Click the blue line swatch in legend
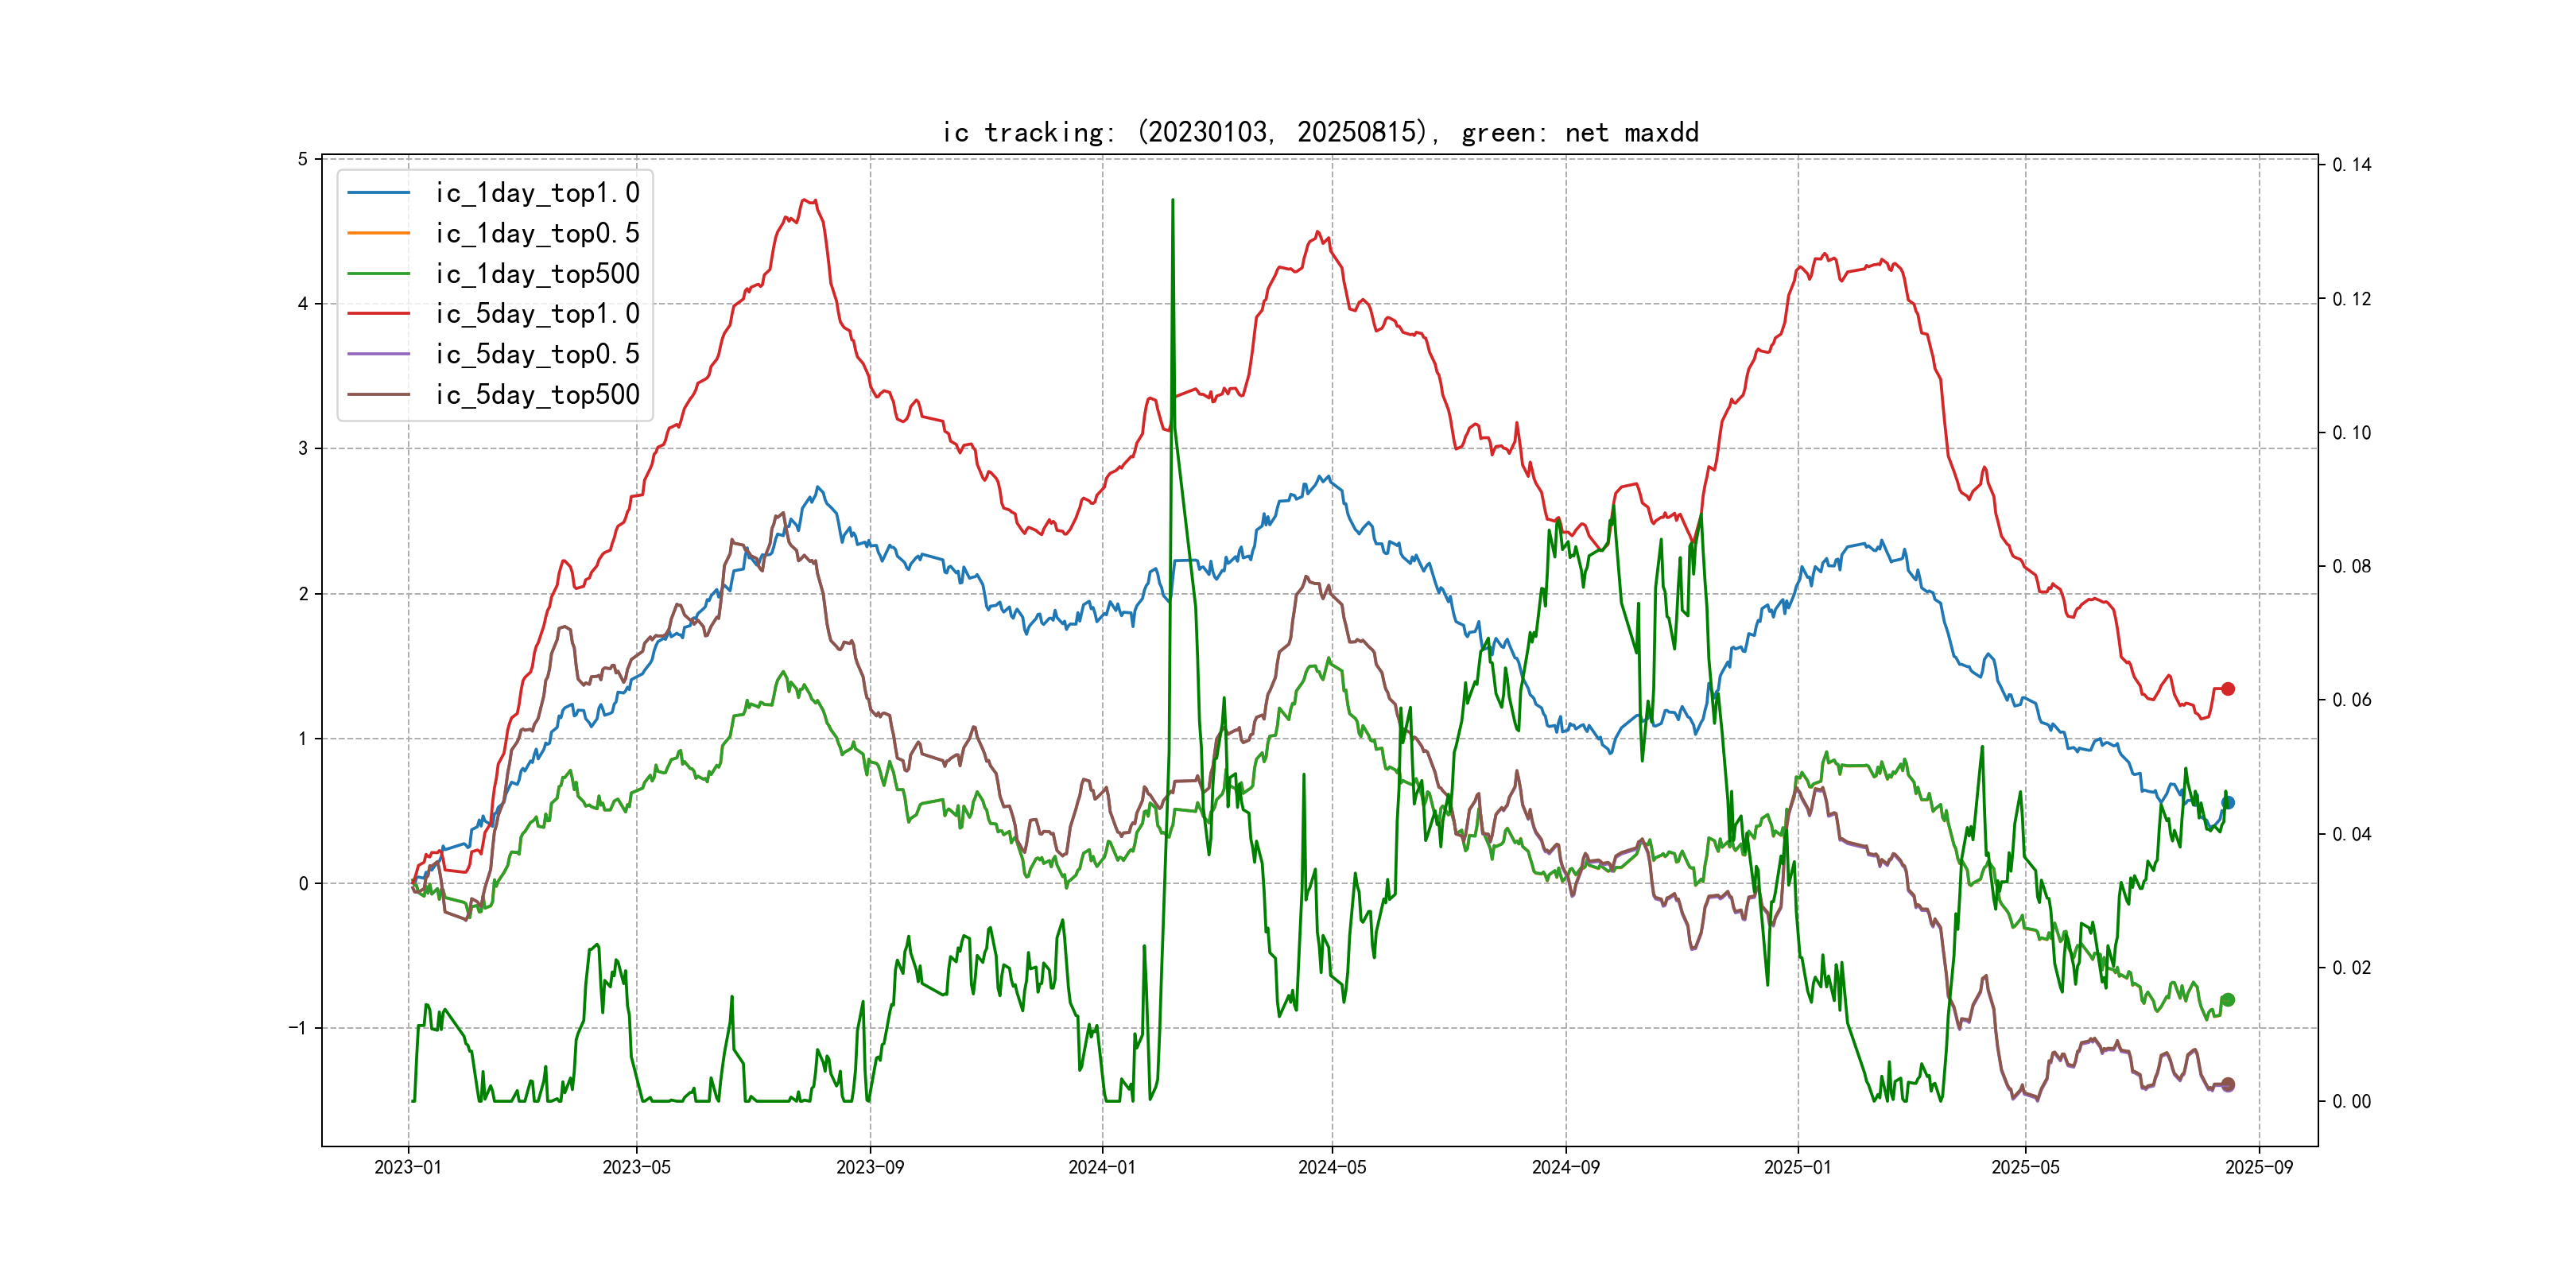 click(x=378, y=193)
